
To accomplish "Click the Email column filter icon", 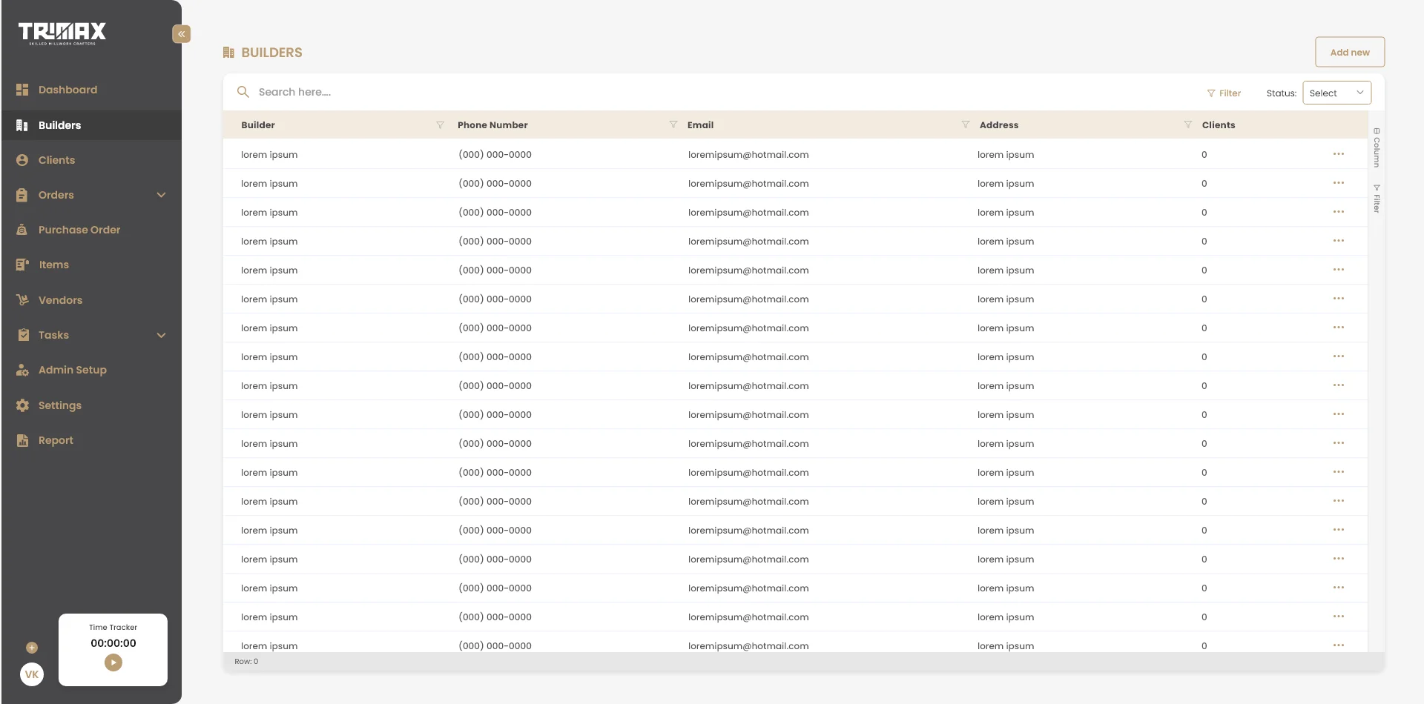I will click(965, 124).
